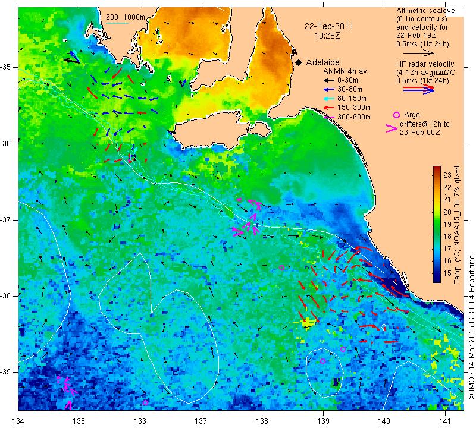Click the black Adelaide city marker dot
This screenshot has width=476, height=428.
299,62
